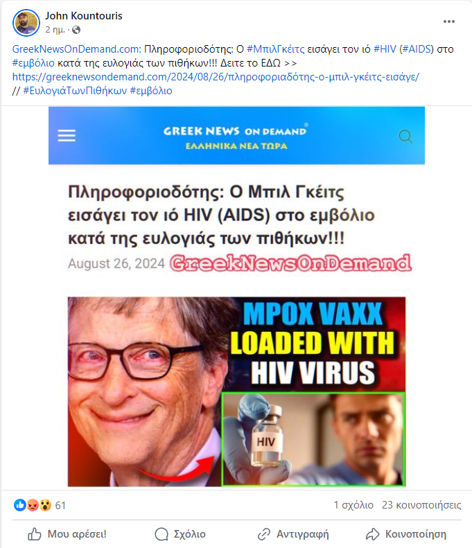Click the reaction emojis summary

[x=33, y=505]
